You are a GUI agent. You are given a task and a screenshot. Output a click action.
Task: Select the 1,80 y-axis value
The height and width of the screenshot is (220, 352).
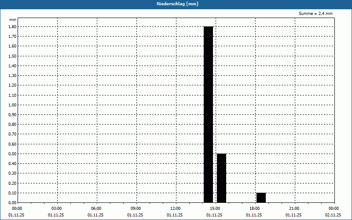click(12, 27)
